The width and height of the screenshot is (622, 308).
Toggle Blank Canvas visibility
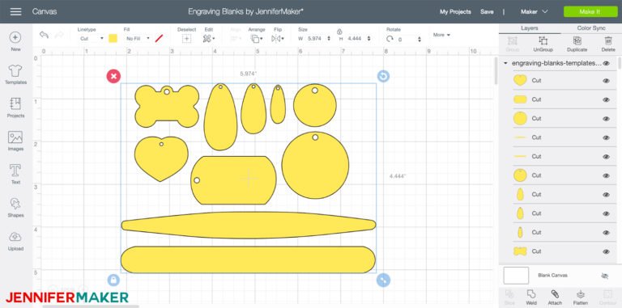[x=604, y=276]
